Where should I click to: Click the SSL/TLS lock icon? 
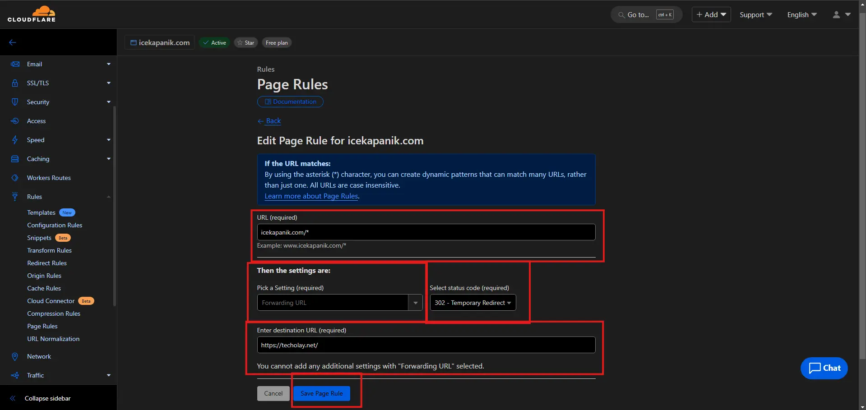(15, 83)
